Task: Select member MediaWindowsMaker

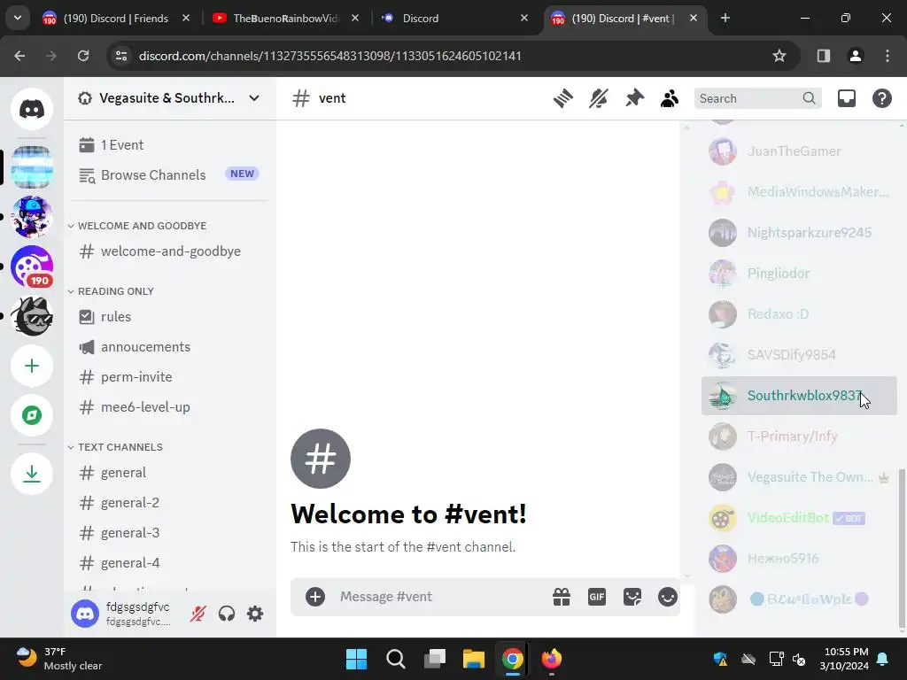Action: pos(799,192)
